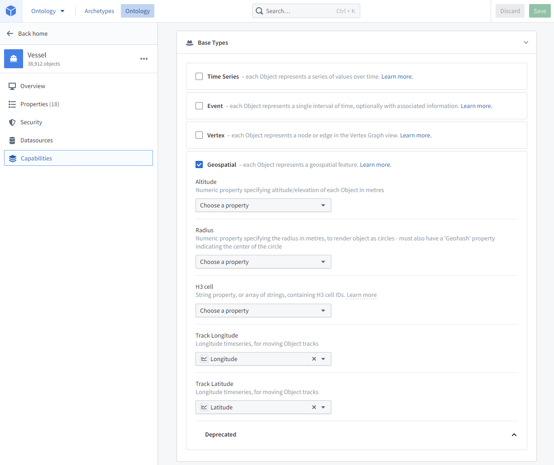Open the Vessel three-dots options menu

[144, 59]
